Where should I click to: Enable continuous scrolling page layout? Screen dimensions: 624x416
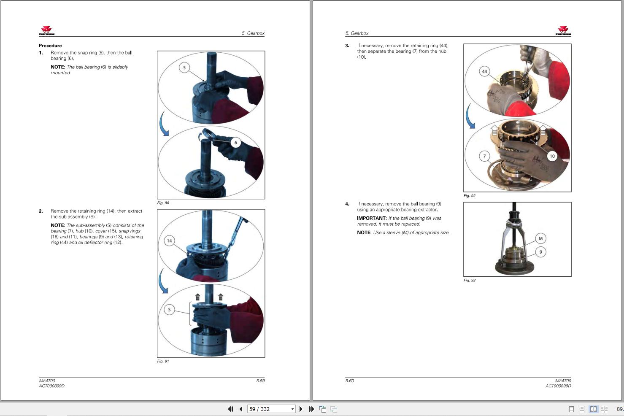tap(582, 409)
